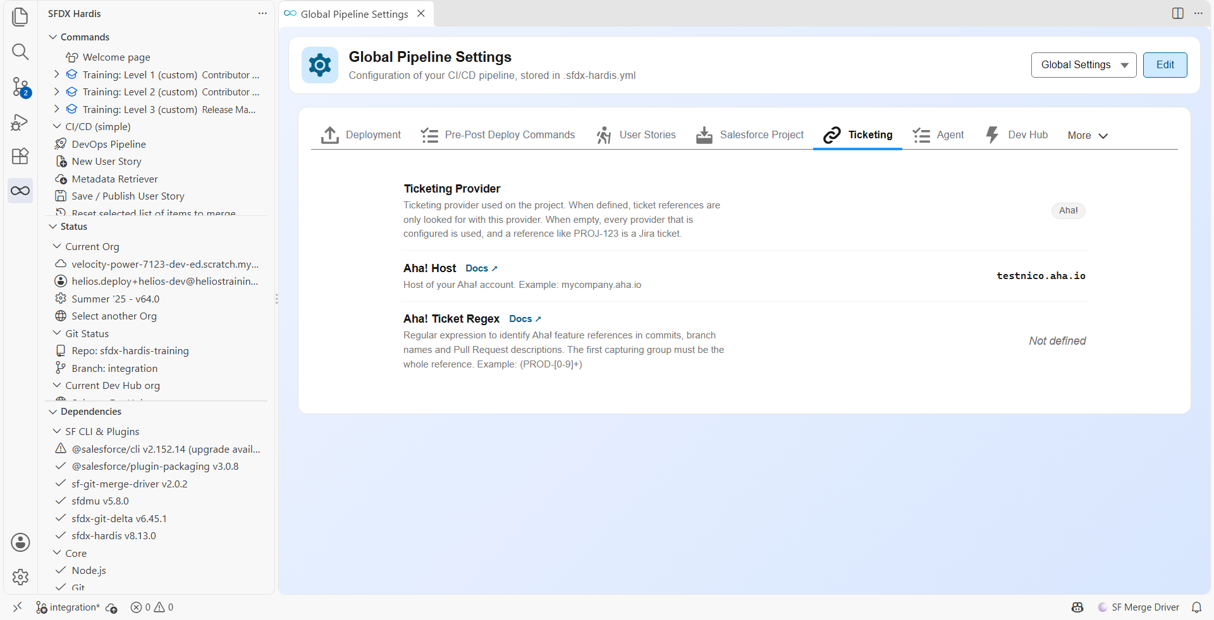Switch to the Deployment tab
The width and height of the screenshot is (1214, 620).
(x=361, y=134)
